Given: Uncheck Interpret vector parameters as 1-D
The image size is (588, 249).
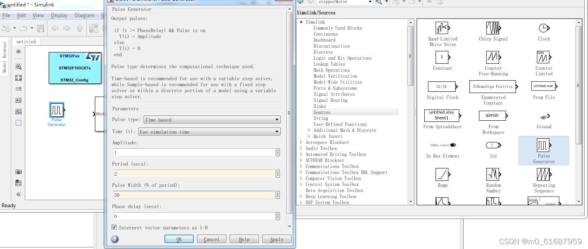Looking at the screenshot, I should pos(114,227).
